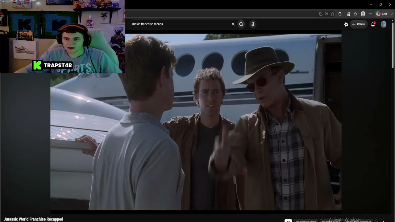
Task: Click the TRAPST4R Kick name badge
Action: click(x=53, y=65)
